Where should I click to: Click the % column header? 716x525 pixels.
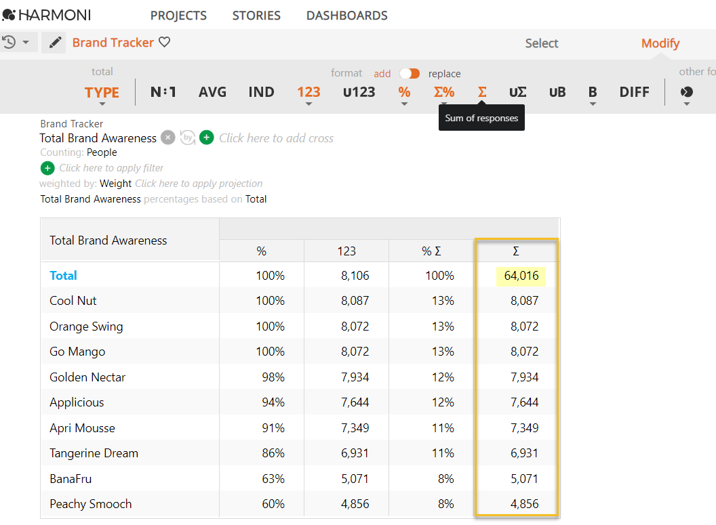pos(261,251)
